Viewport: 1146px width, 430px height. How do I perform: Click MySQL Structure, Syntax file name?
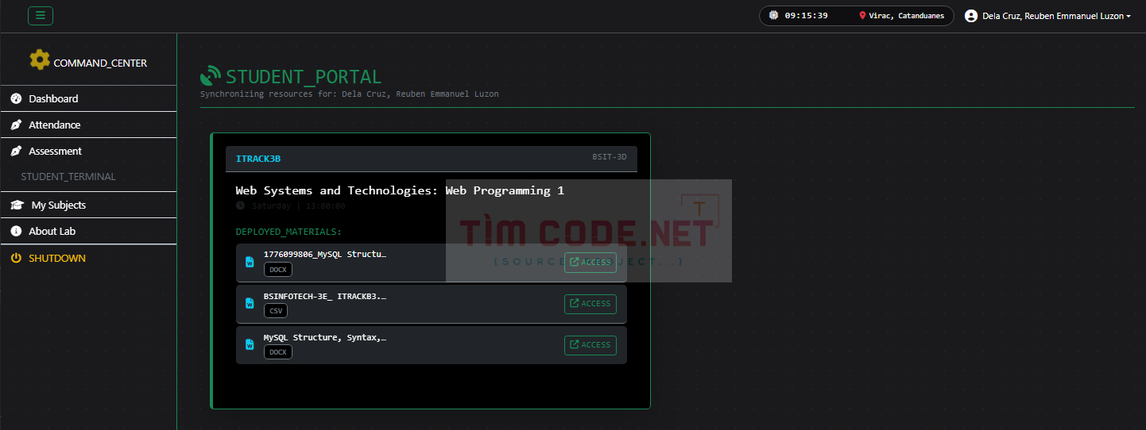click(325, 337)
